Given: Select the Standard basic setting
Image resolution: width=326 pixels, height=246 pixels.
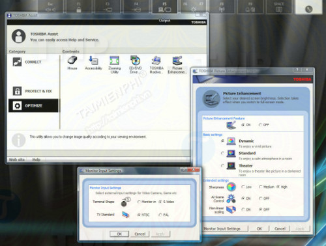Looking at the screenshot, I should [x=222, y=153].
